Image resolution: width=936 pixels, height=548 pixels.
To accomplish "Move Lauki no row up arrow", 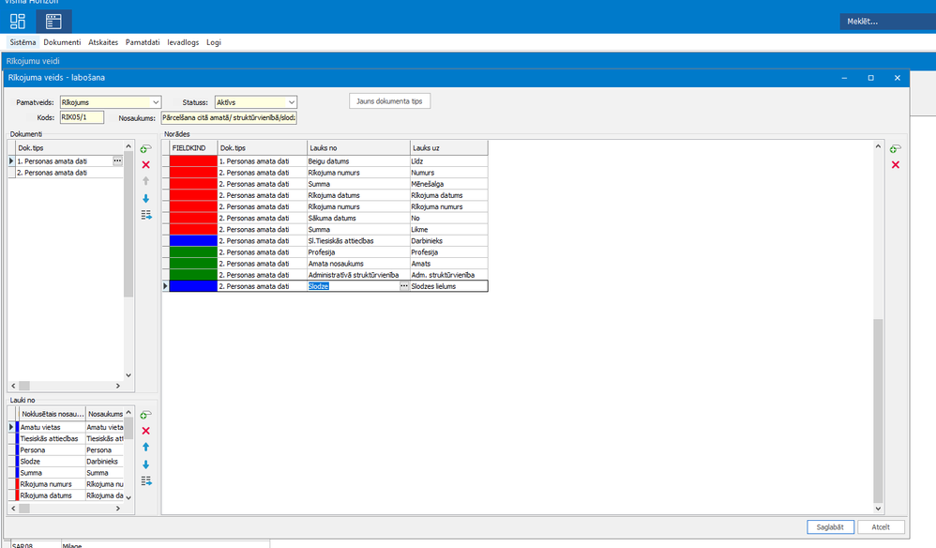I will [145, 447].
